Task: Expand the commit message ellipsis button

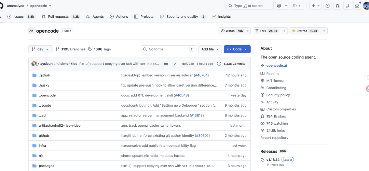Action: 166,64
